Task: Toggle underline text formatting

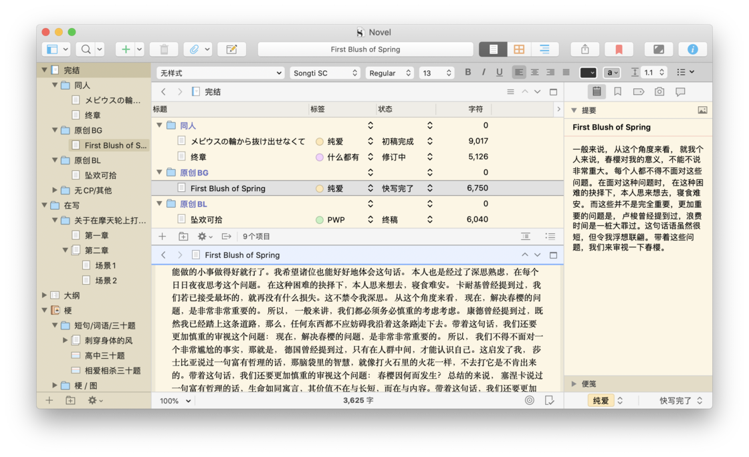Action: click(x=499, y=72)
